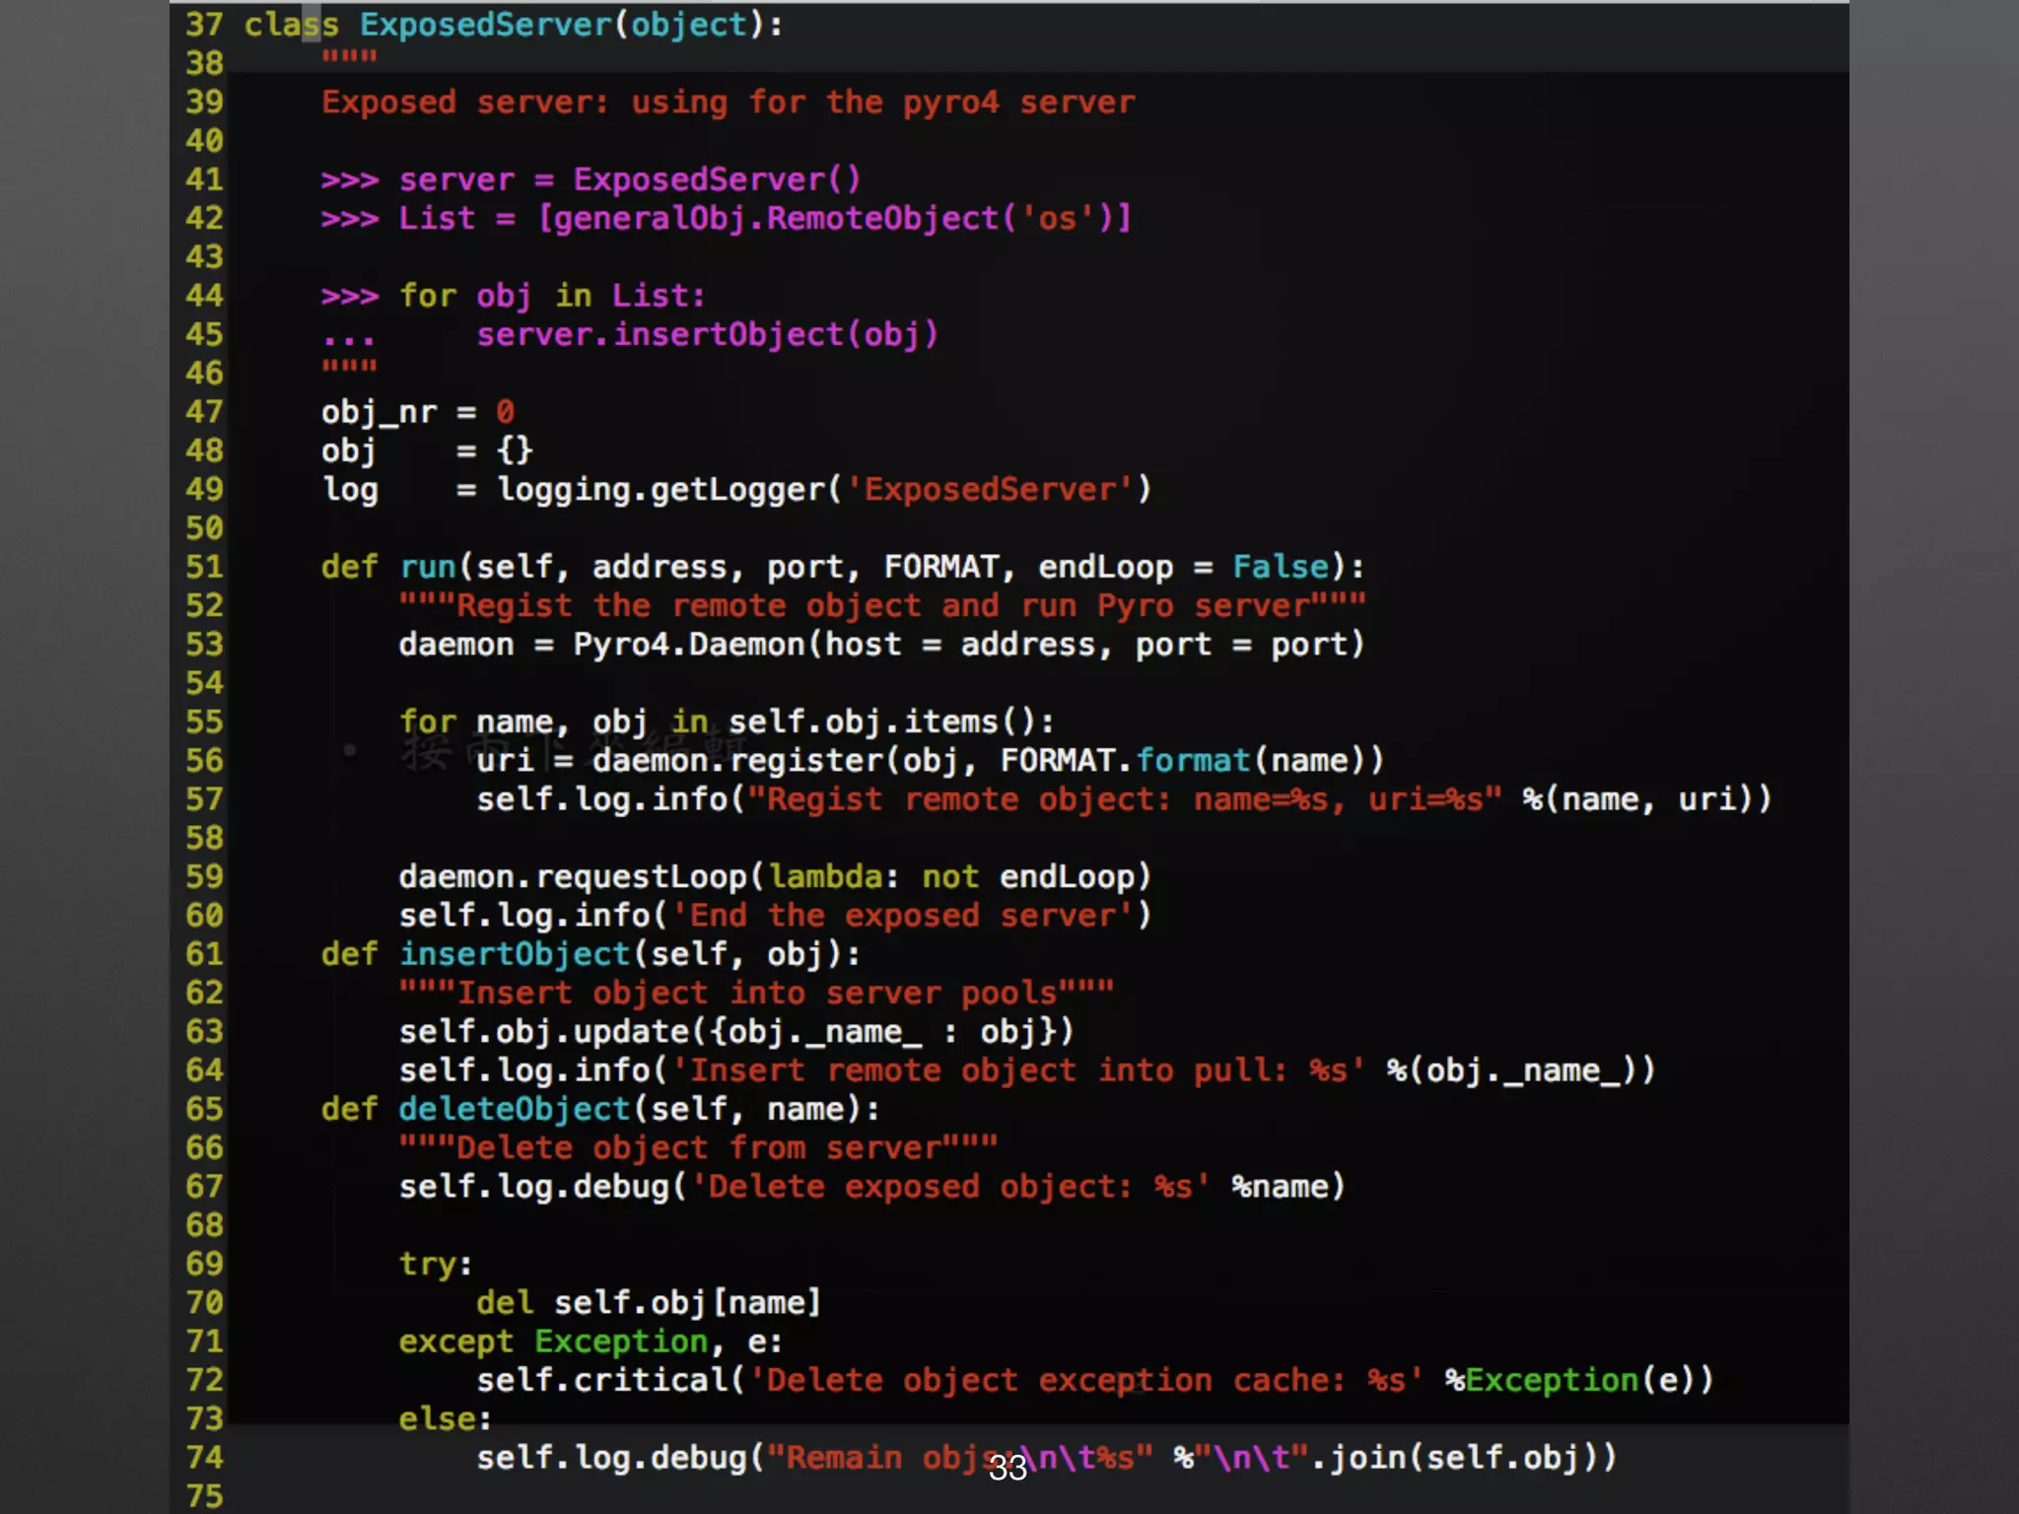The width and height of the screenshot is (2019, 1514).
Task: Click 'except' keyword on line 71
Action: [x=455, y=1342]
